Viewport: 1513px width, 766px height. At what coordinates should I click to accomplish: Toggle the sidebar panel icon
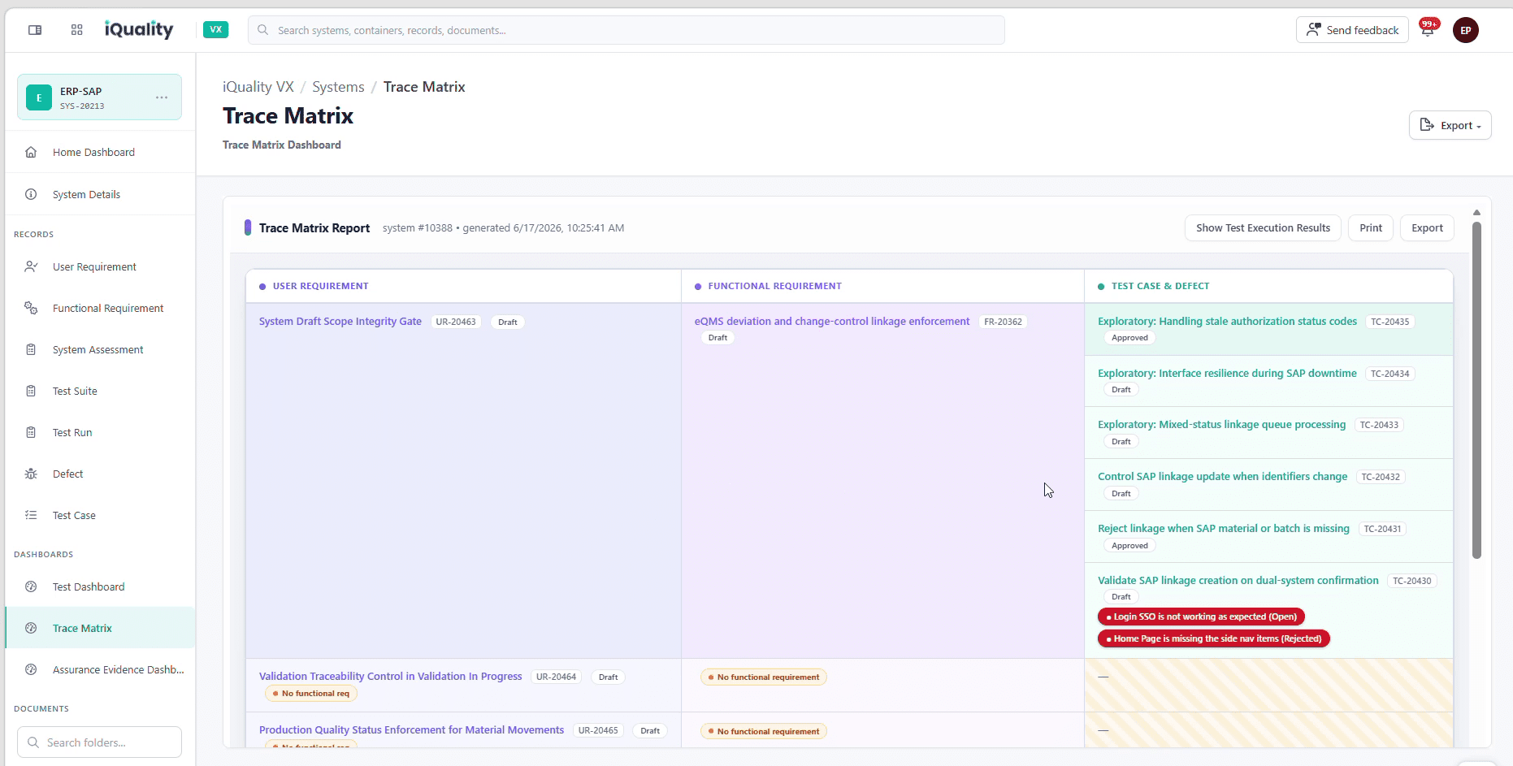35,30
